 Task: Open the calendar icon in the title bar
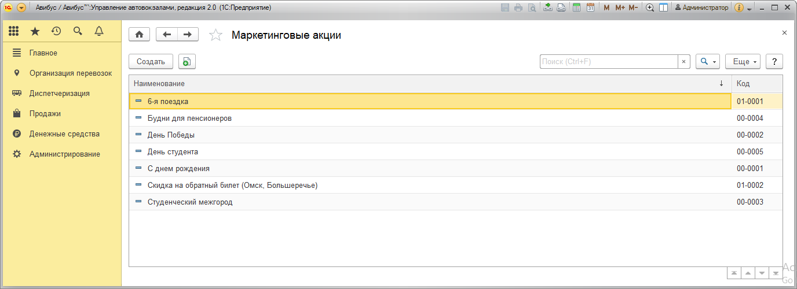coord(590,8)
